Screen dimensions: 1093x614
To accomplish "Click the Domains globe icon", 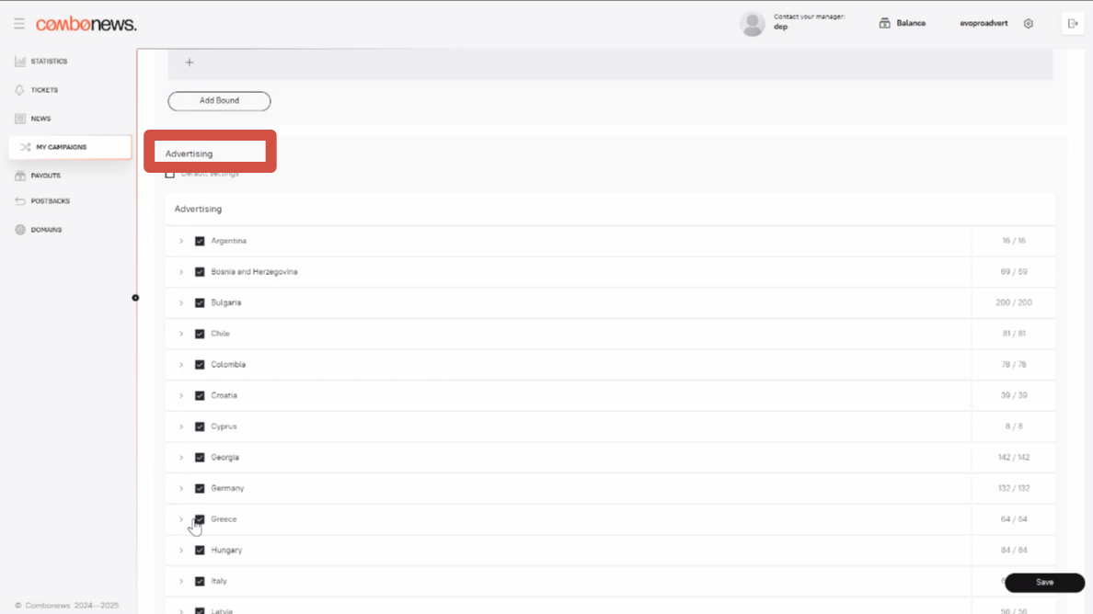I will click(x=20, y=230).
